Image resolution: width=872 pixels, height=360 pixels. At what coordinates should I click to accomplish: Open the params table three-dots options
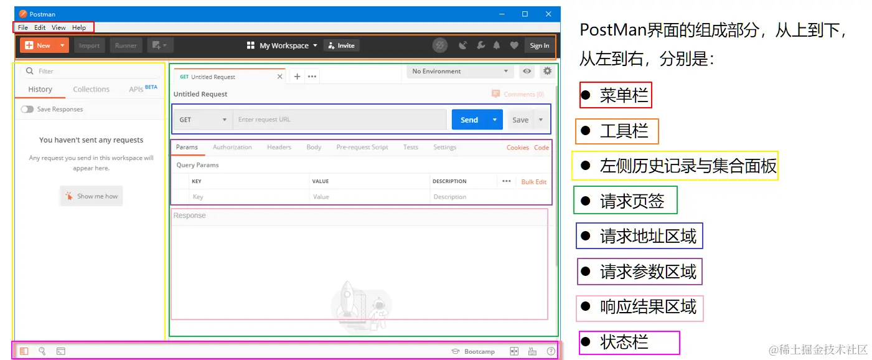point(507,181)
